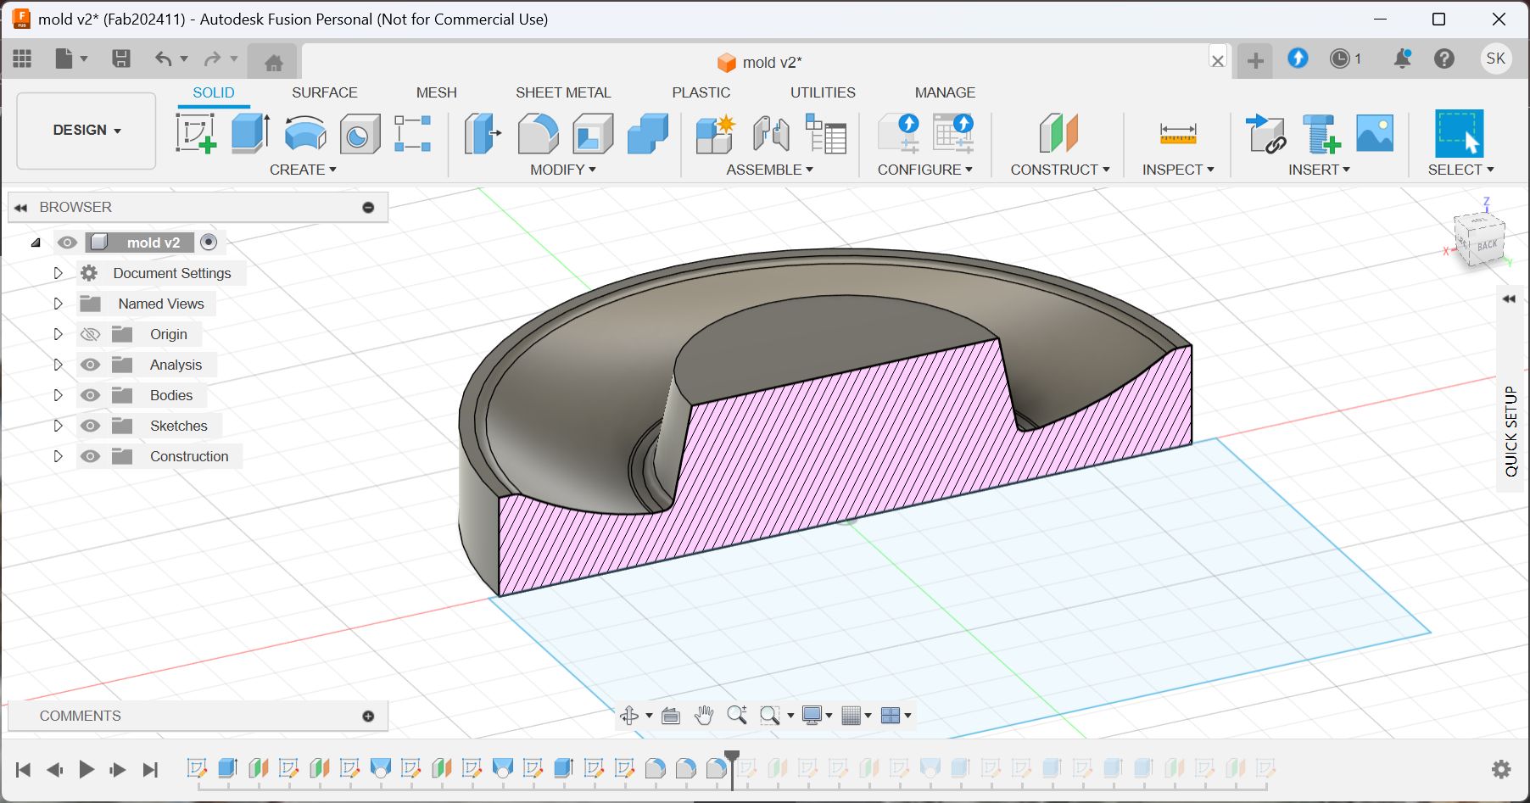The width and height of the screenshot is (1530, 803).
Task: Select the Revolve tool
Action: [305, 133]
